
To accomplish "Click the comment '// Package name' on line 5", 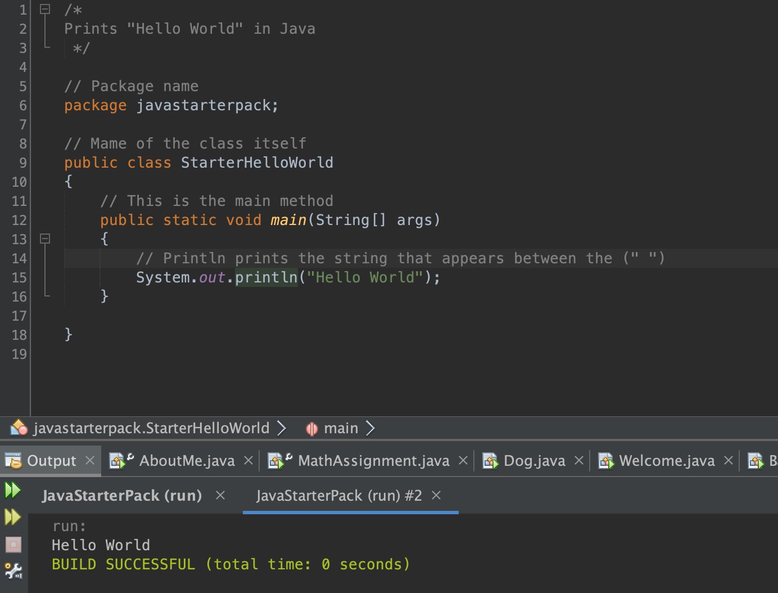I will pos(131,86).
